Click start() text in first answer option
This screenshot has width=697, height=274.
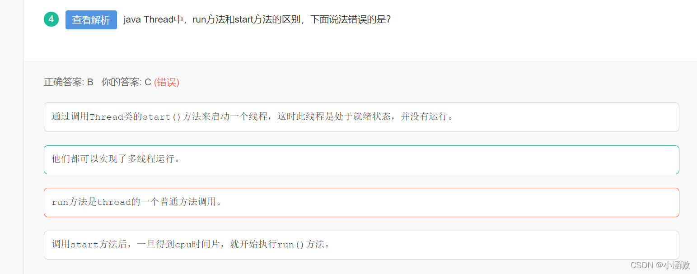[162, 117]
